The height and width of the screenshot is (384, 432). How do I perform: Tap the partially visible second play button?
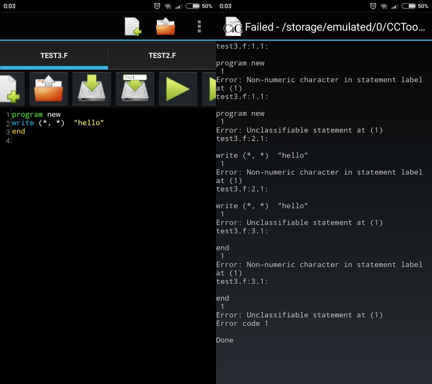click(x=210, y=89)
